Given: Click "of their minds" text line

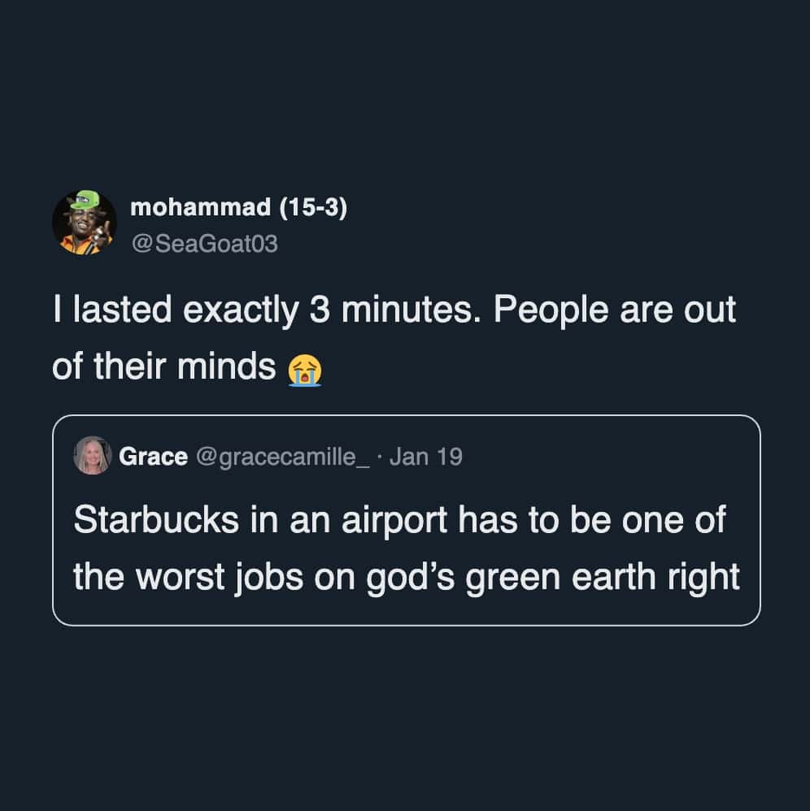Looking at the screenshot, I should coord(163,366).
